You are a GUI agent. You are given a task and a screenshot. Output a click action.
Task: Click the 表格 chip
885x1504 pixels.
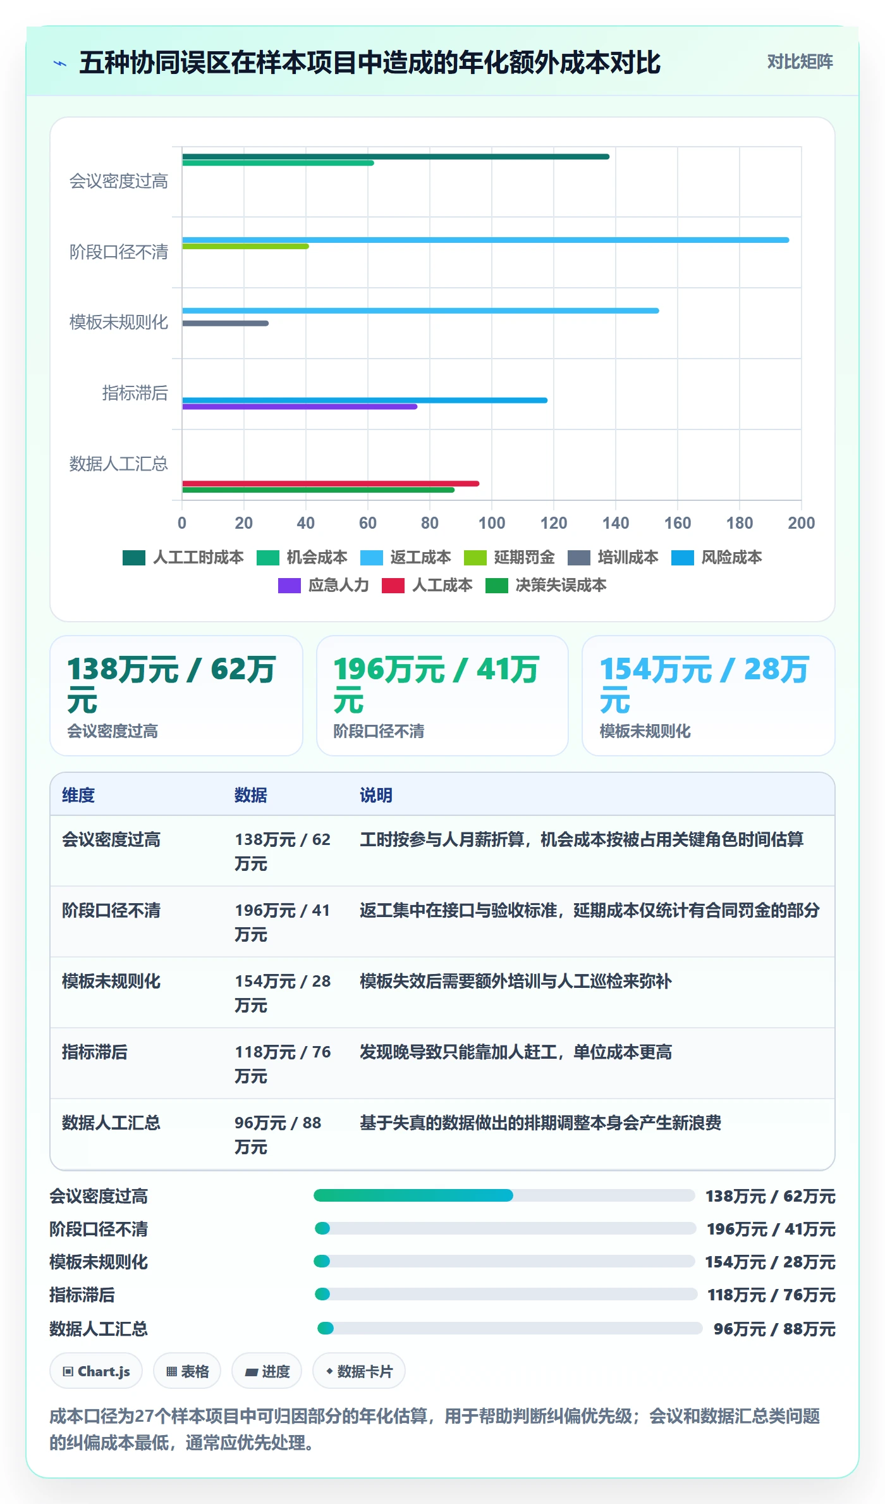point(187,1371)
